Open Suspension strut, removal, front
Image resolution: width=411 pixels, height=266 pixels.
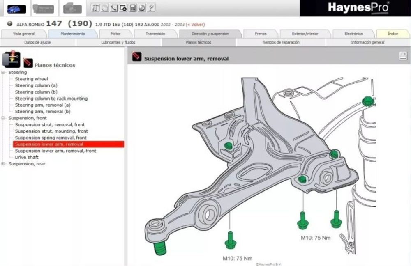click(x=50, y=125)
